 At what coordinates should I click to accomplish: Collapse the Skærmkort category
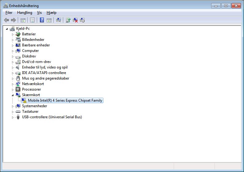[x=13, y=95]
